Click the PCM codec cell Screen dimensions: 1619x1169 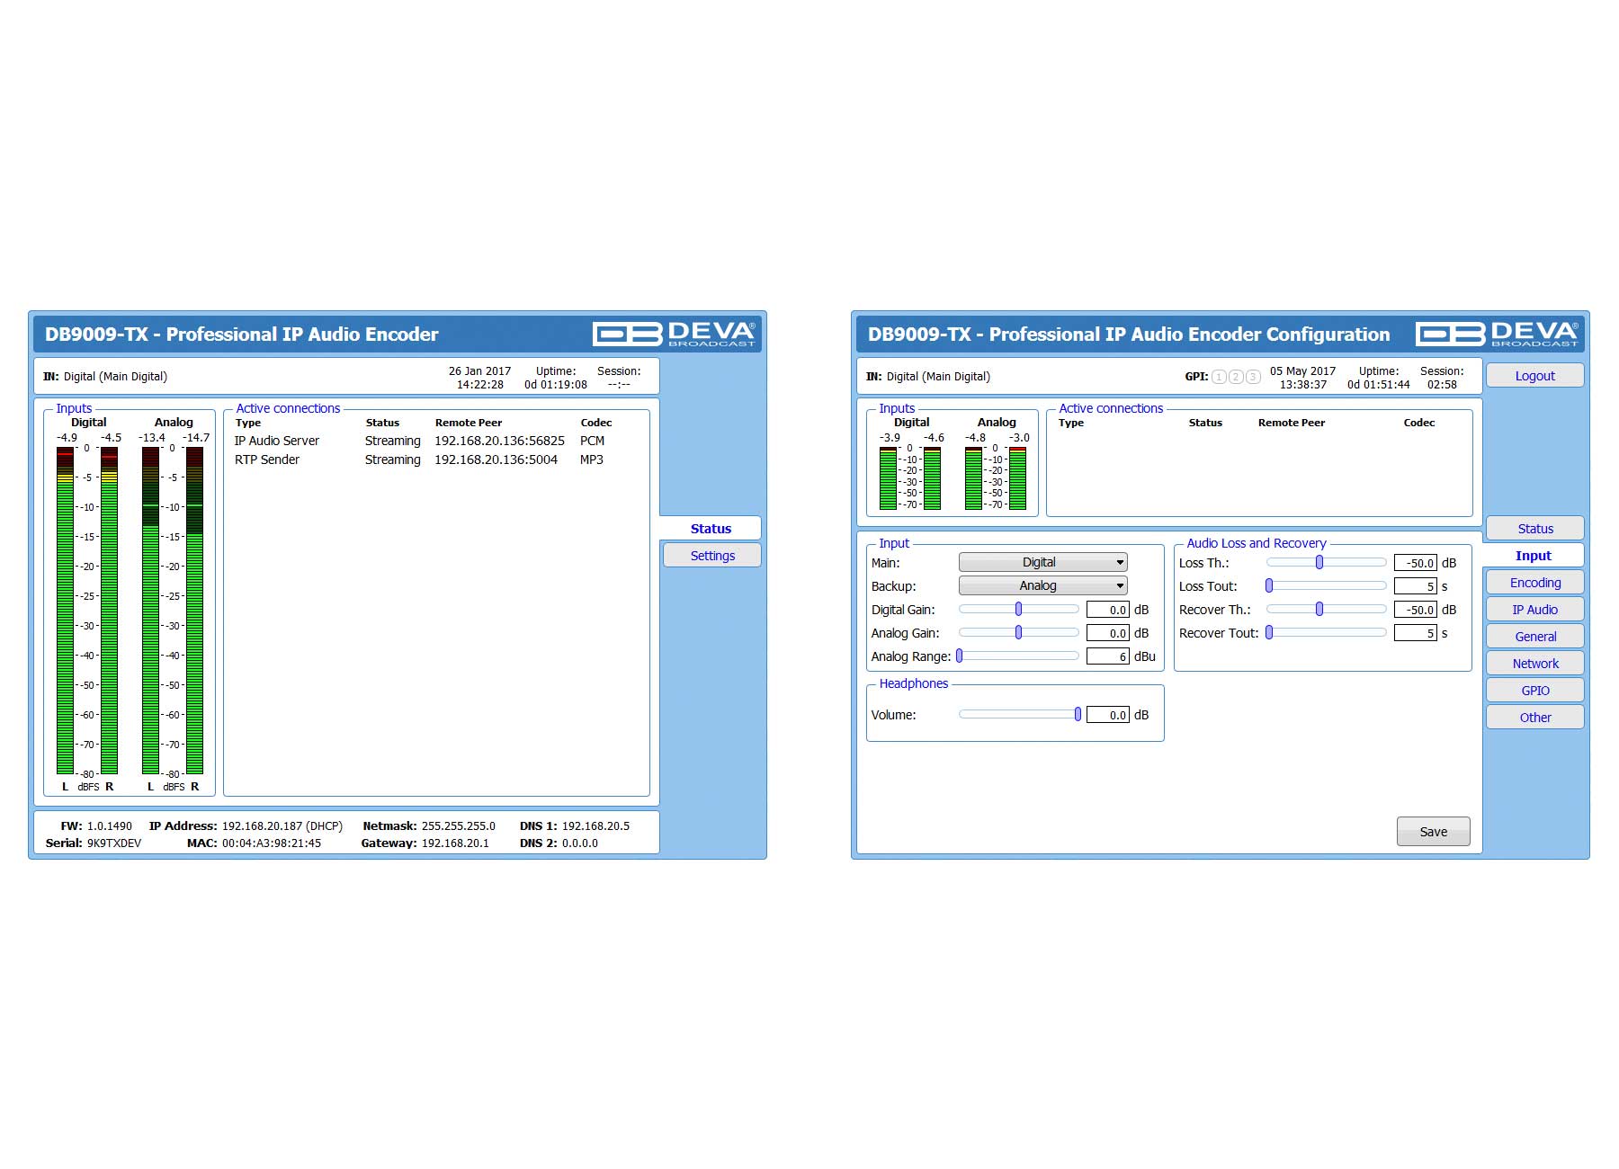click(592, 441)
